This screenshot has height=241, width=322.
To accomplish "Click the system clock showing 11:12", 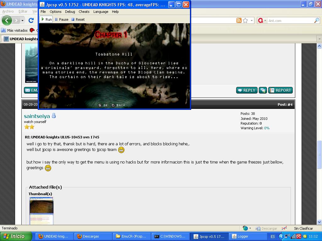I will (314, 237).
